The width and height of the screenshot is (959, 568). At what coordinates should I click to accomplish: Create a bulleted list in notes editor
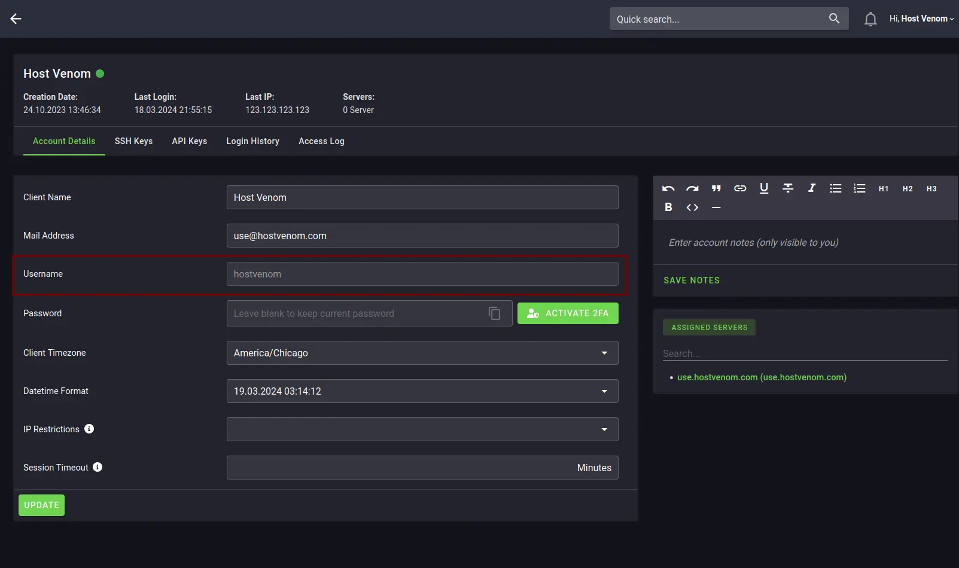835,188
